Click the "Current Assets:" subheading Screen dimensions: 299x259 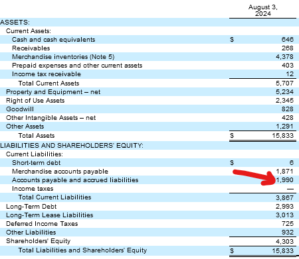pyautogui.click(x=29, y=31)
